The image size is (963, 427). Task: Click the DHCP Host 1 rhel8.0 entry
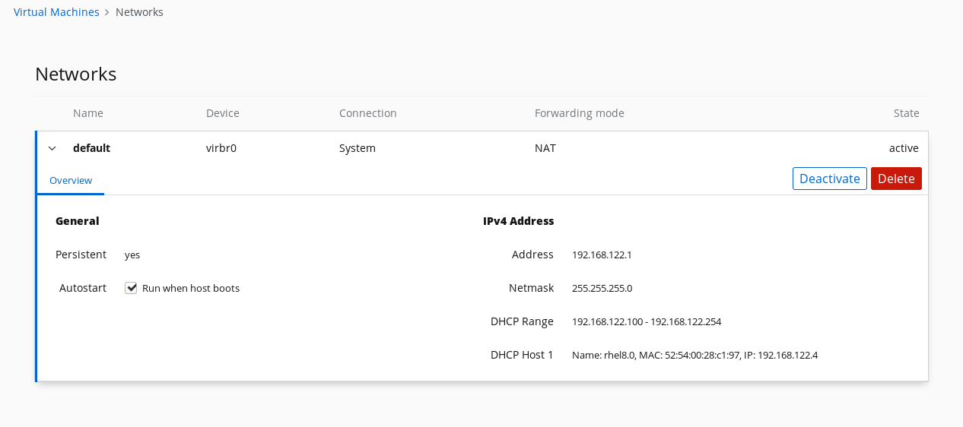click(694, 355)
